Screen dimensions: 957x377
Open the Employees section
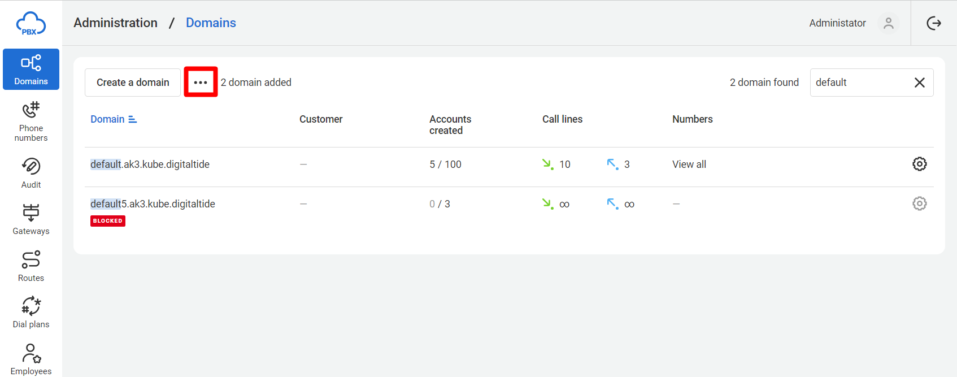point(31,359)
